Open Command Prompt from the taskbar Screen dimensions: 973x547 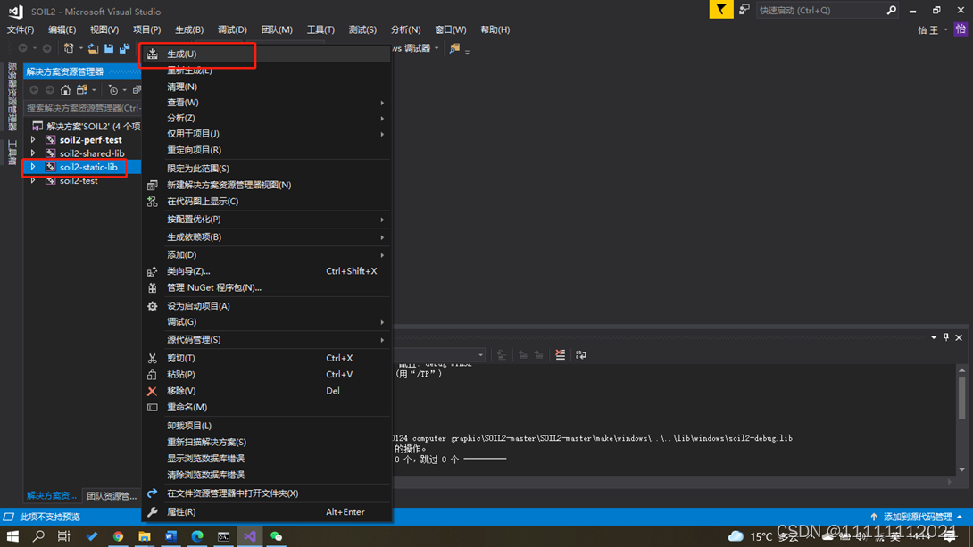point(223,536)
